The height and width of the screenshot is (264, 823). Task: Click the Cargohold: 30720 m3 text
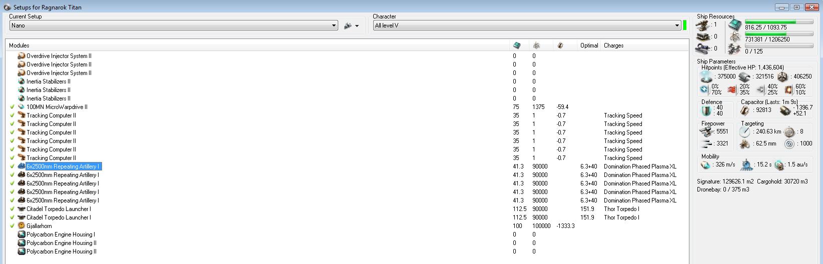point(782,181)
